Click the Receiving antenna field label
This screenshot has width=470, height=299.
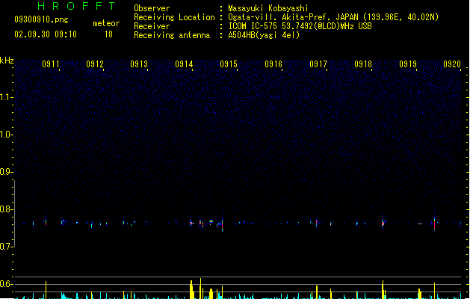point(172,35)
